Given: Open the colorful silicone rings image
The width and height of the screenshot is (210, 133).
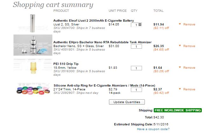Looking at the screenshot, I should pos(32,89).
